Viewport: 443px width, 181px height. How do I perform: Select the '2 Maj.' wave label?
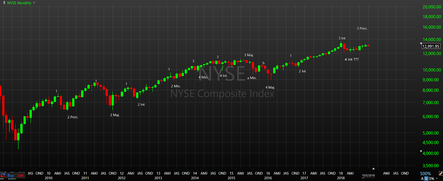115,115
